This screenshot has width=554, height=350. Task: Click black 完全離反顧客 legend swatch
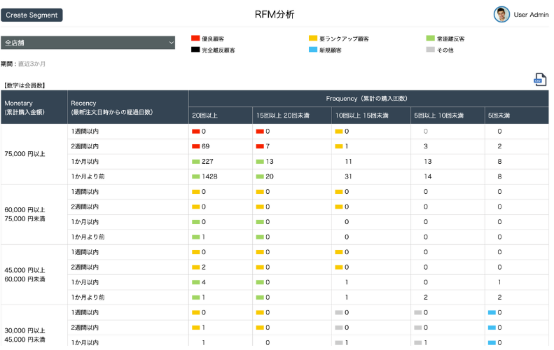coord(195,50)
